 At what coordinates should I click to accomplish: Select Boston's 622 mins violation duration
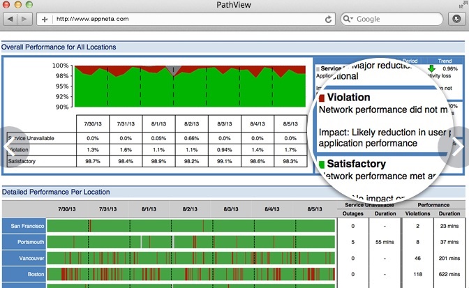click(449, 274)
